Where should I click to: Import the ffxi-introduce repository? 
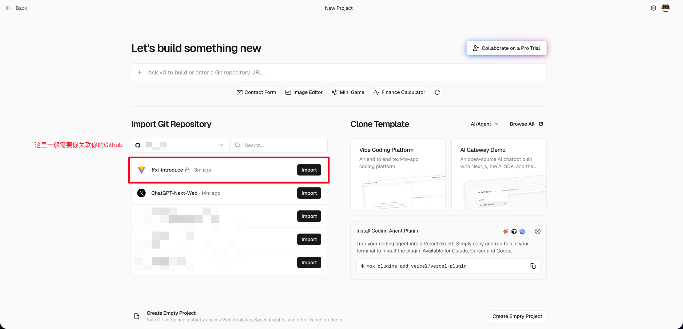pos(309,170)
